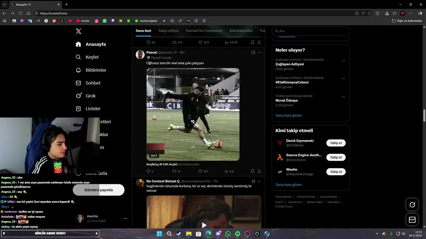The height and width of the screenshot is (239, 426).
Task: Open Bildirimler notifications page
Action: [x=91, y=70]
